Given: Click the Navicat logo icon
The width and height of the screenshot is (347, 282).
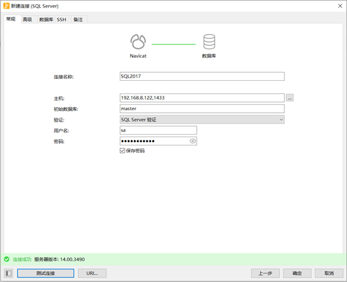Looking at the screenshot, I should [138, 41].
